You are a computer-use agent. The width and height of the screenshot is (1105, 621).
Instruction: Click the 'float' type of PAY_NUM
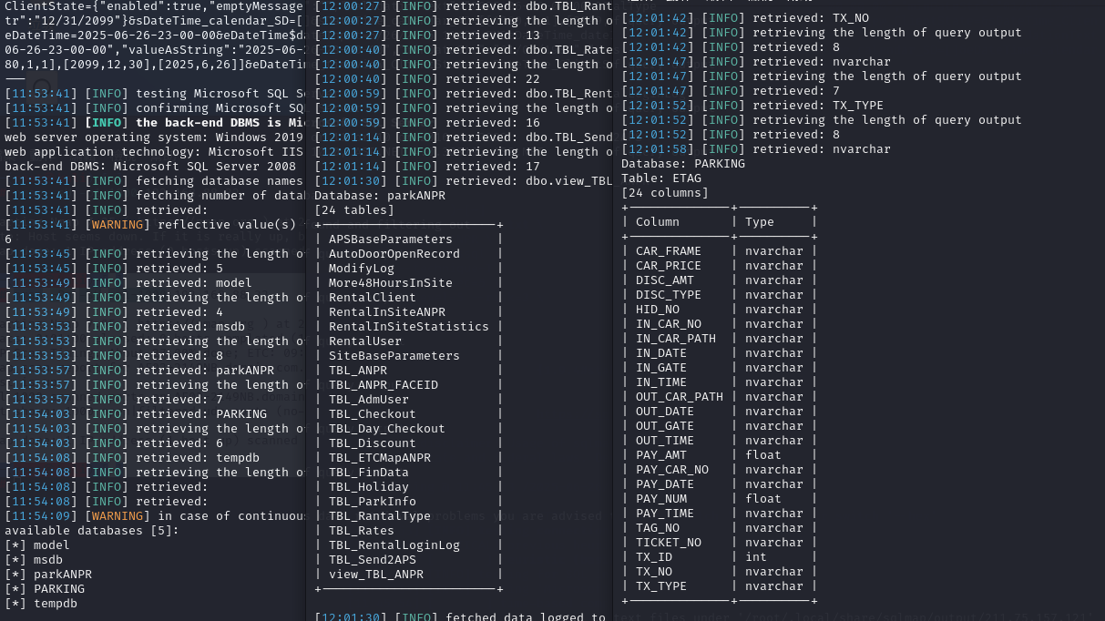763,499
